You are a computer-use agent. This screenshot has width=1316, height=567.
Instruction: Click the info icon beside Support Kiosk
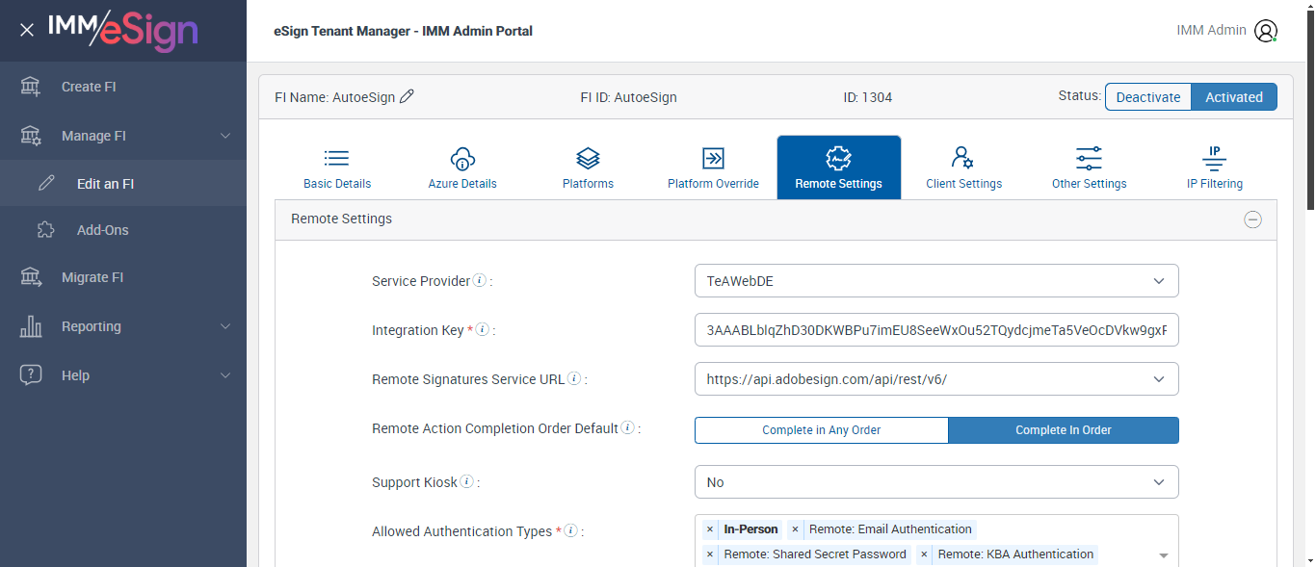[466, 482]
